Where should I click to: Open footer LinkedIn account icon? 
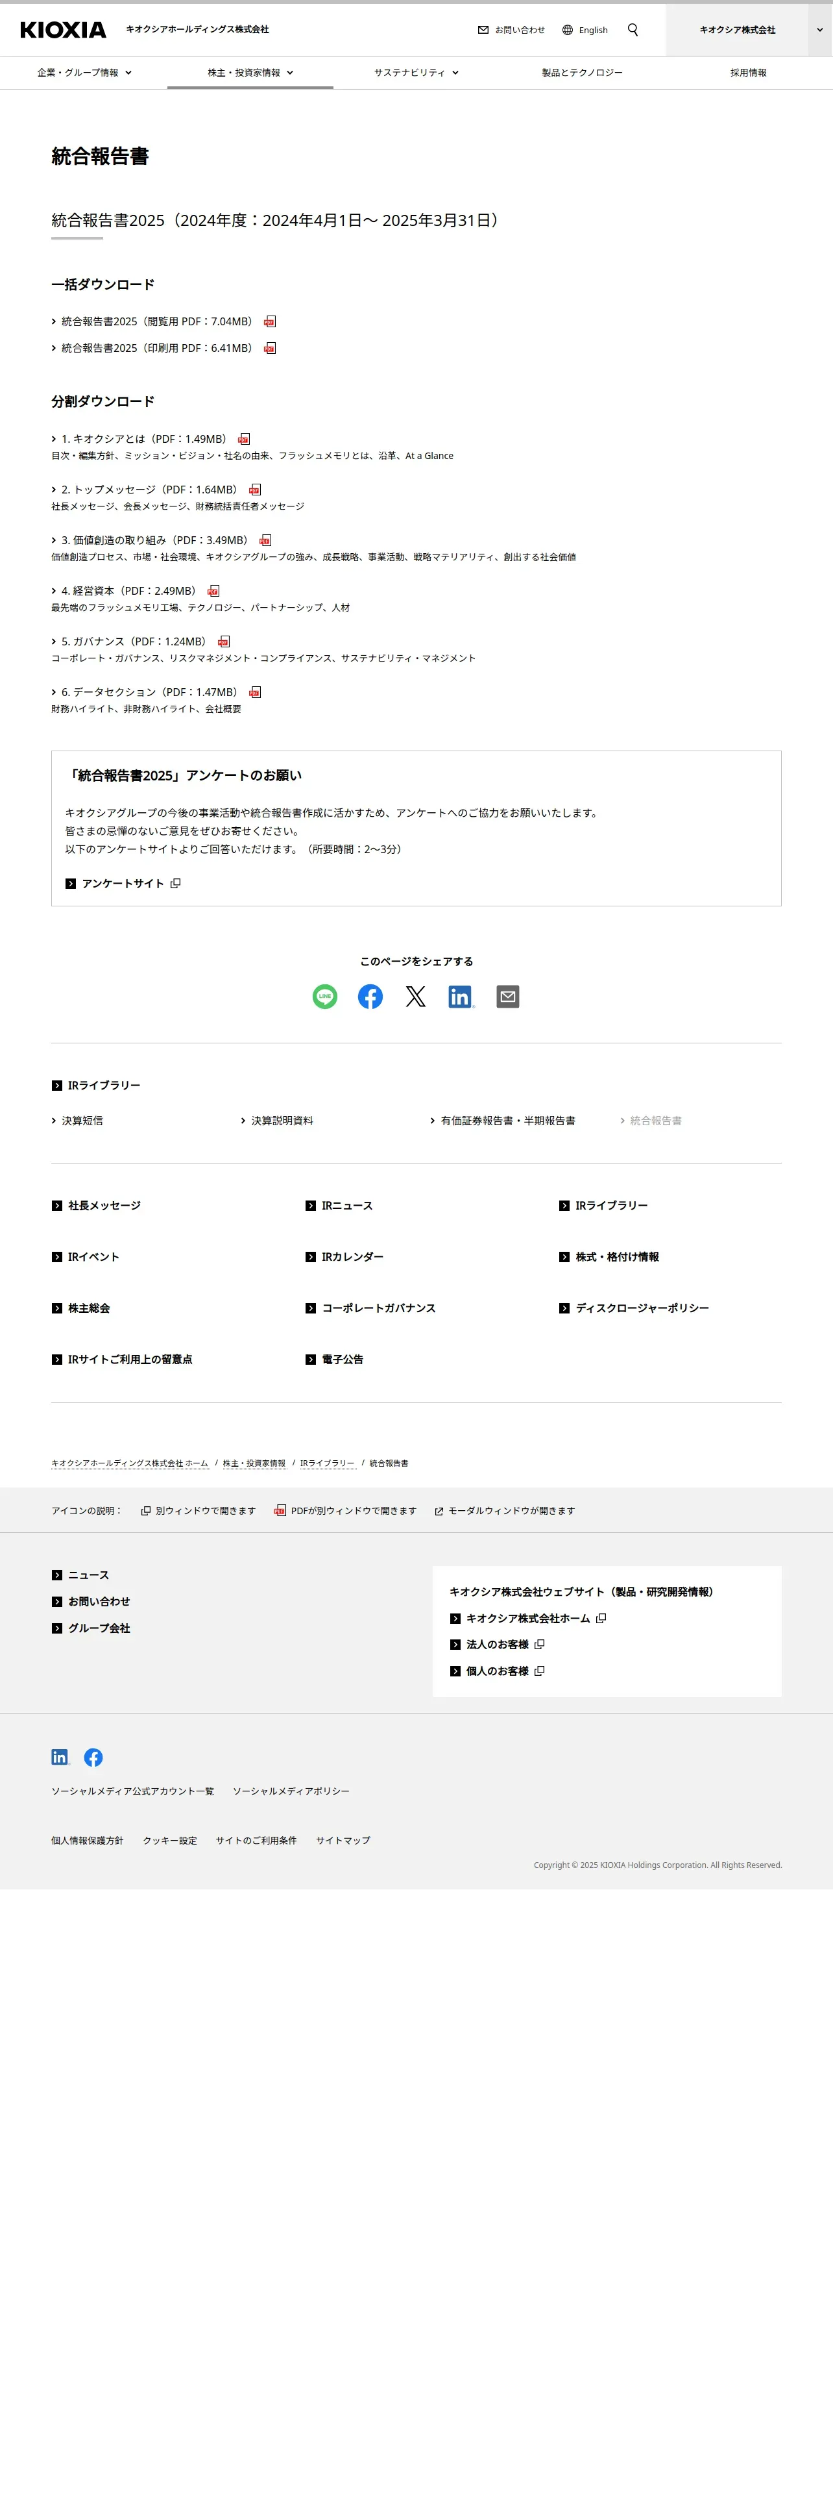coord(60,1758)
